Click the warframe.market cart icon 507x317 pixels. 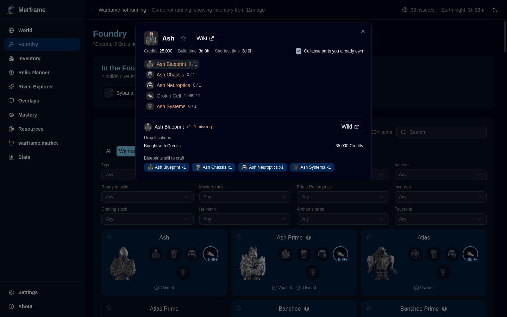(x=11, y=143)
